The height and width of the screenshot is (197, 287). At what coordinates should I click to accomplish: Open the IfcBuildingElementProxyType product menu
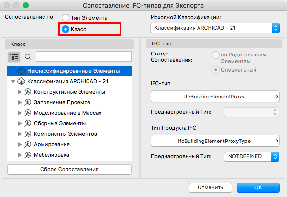click(215, 141)
